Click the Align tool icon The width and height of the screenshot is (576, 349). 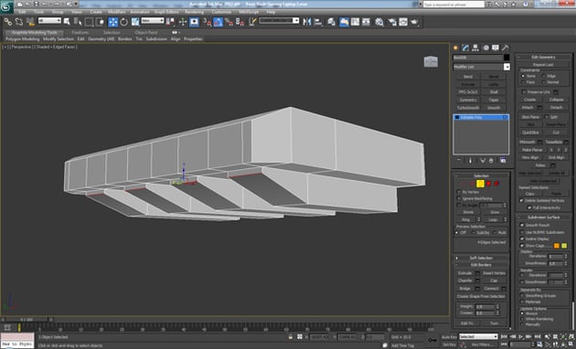pyautogui.click(x=318, y=22)
